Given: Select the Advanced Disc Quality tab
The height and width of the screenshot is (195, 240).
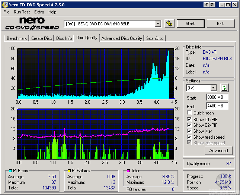Looking at the screenshot, I should tap(122, 38).
